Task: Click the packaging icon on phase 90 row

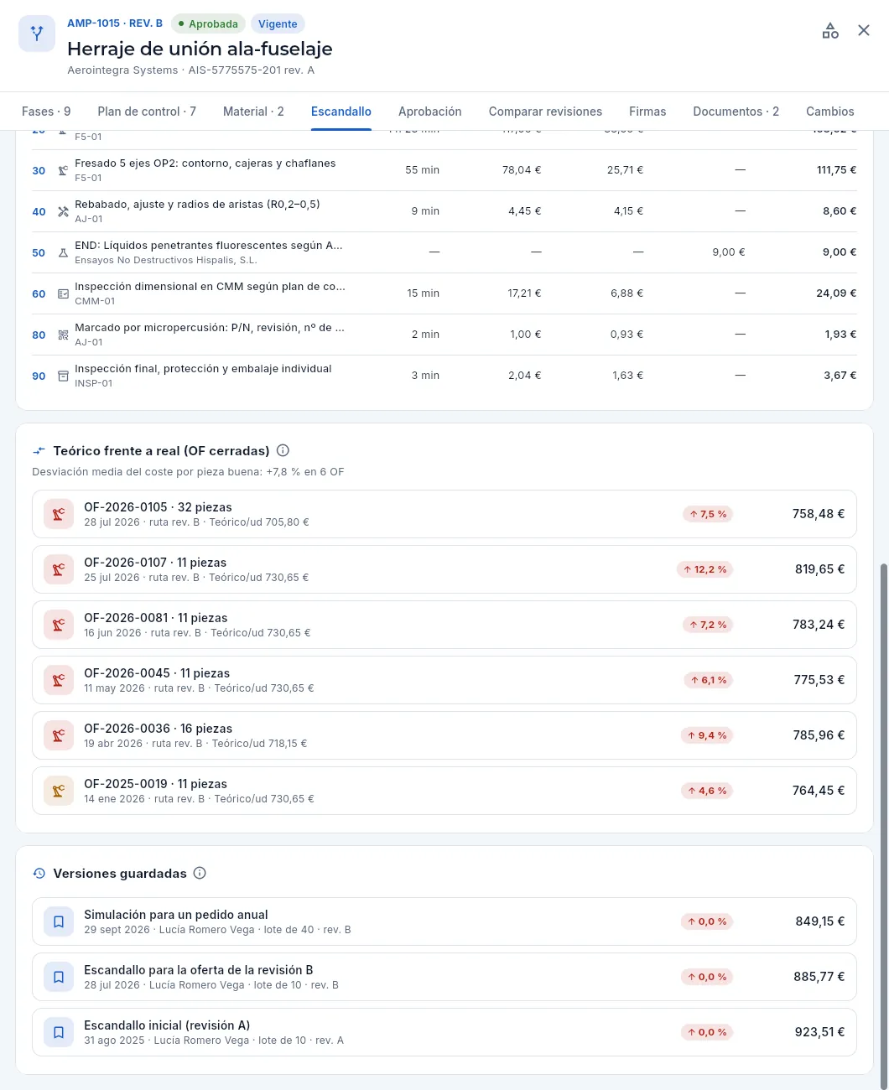Action: tap(63, 376)
